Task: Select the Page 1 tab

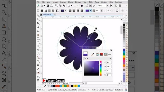Action: [66, 83]
